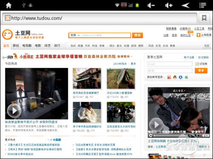Open the 电视剧 tab
Image resolution: width=213 pixels, height=159 pixels.
[27, 46]
